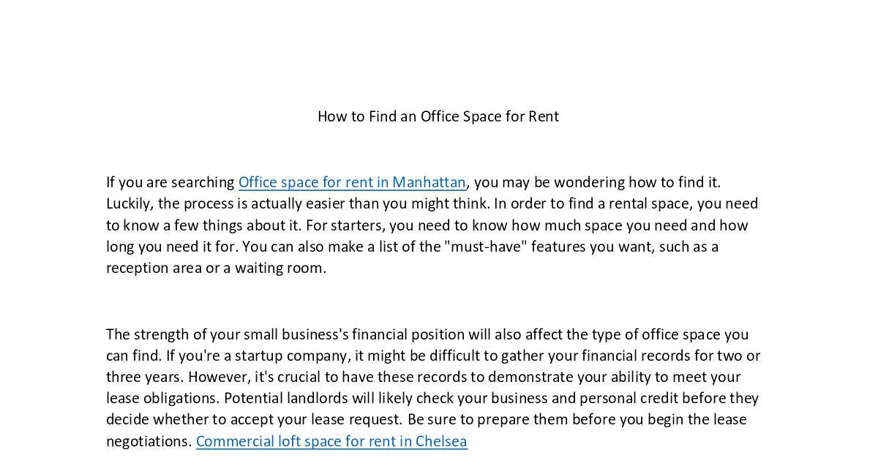The height and width of the screenshot is (461, 878).
Task: Click the words lease obligations
Action: [x=162, y=398]
